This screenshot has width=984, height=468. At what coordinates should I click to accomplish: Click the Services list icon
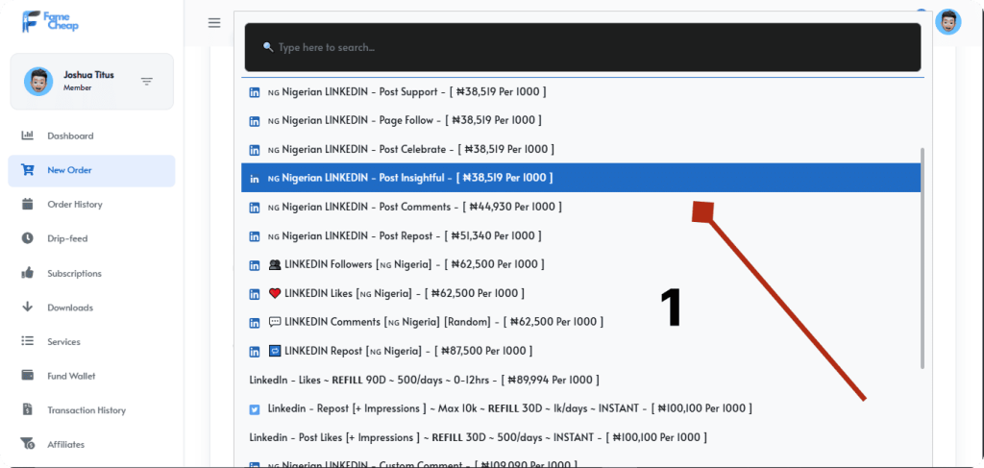(27, 341)
